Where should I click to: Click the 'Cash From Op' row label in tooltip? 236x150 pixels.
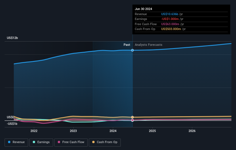[145, 29]
